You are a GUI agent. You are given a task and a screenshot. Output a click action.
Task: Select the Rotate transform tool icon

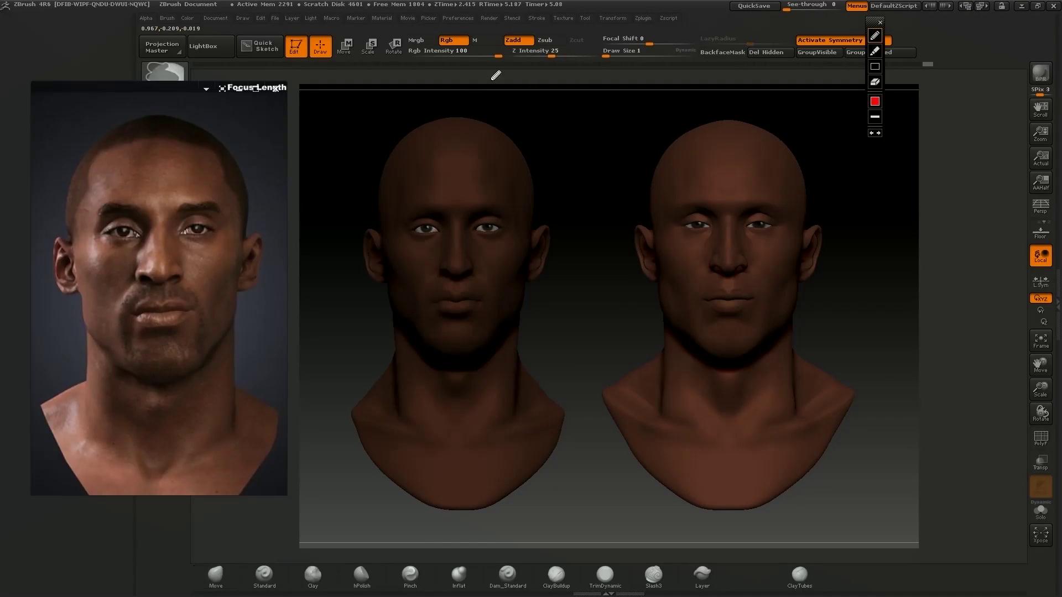(394, 46)
